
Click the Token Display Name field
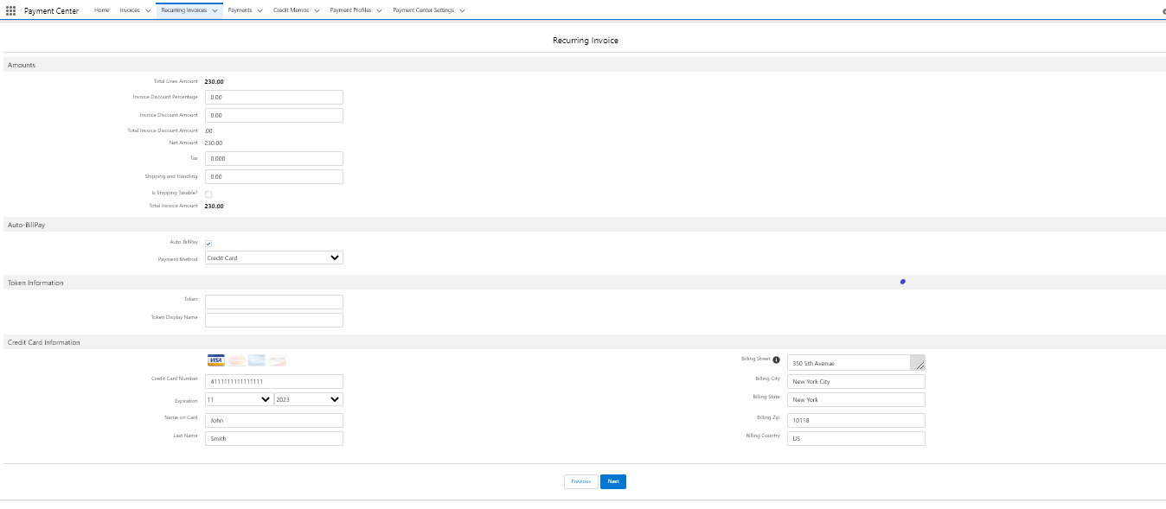point(273,320)
